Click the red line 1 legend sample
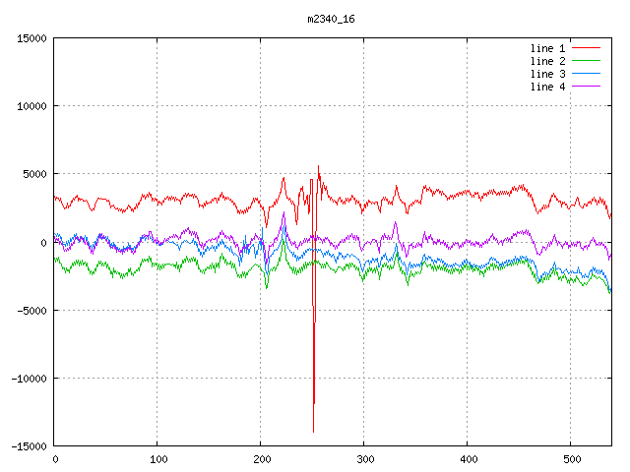Screen dimensions: 630x472 click(586, 48)
